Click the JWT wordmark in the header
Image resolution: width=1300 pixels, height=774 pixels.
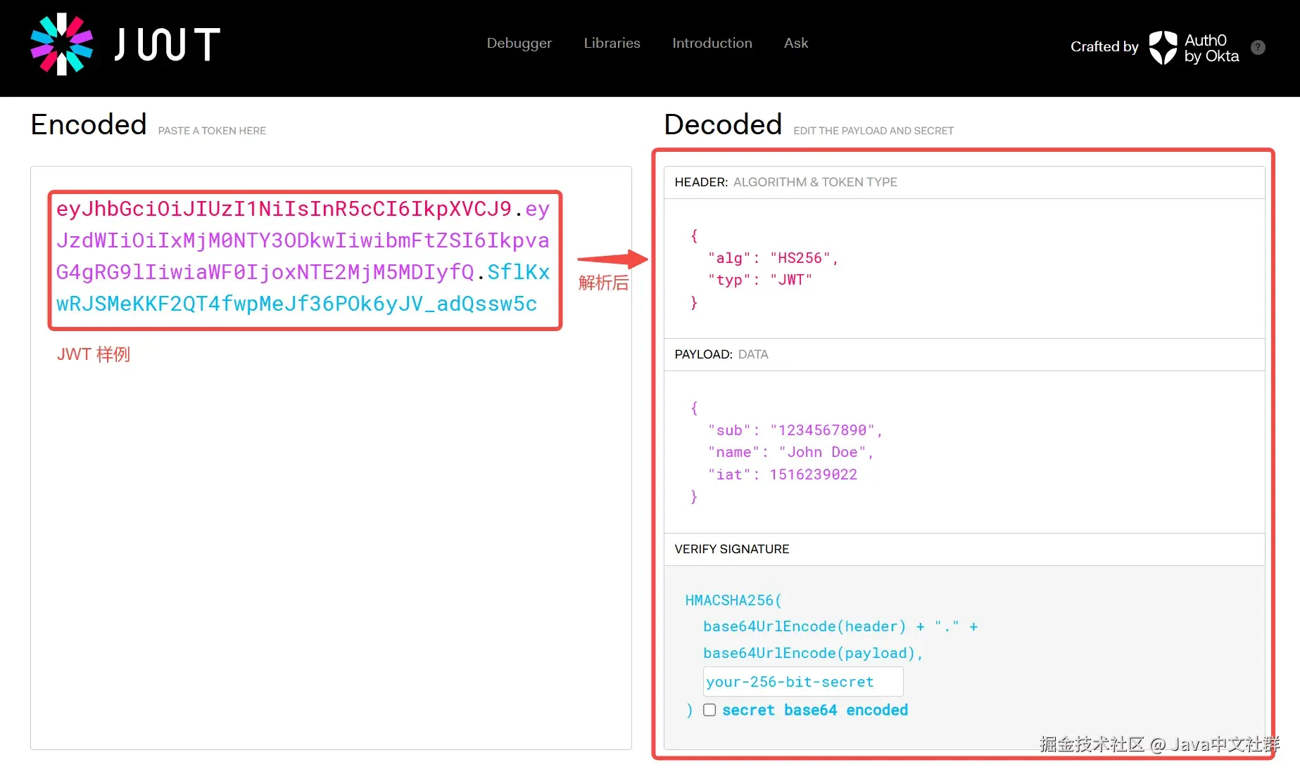(x=168, y=45)
